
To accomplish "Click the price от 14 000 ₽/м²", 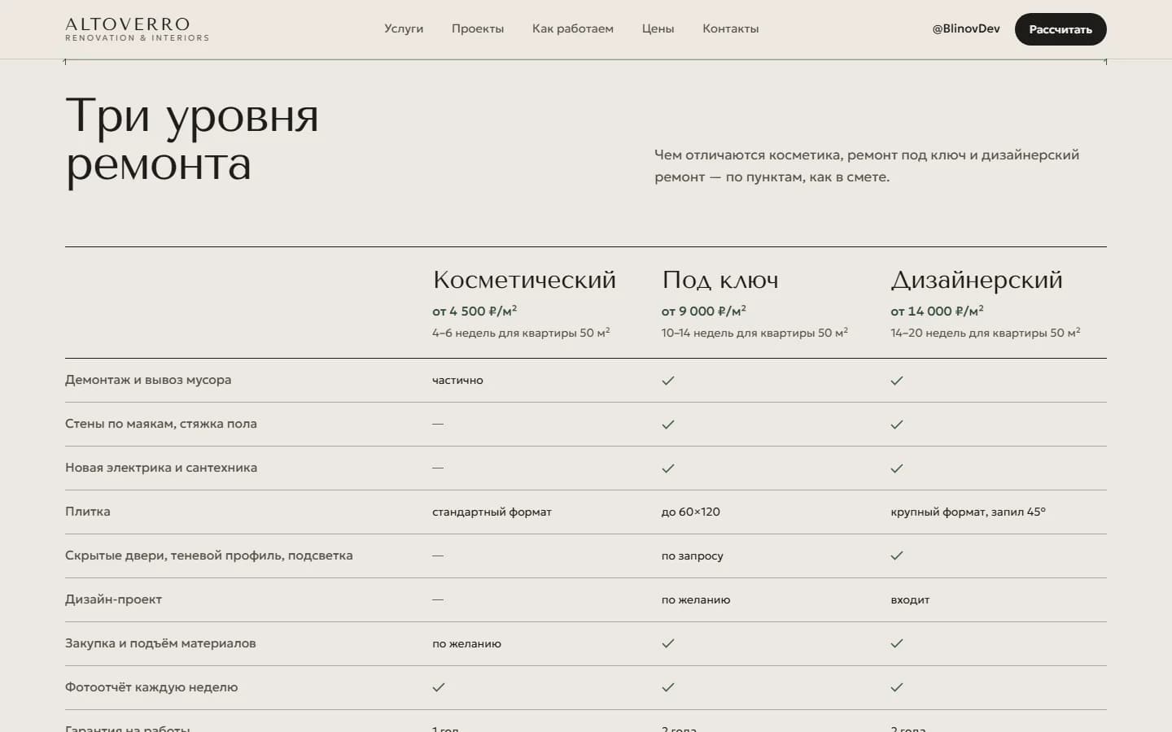I will click(937, 311).
